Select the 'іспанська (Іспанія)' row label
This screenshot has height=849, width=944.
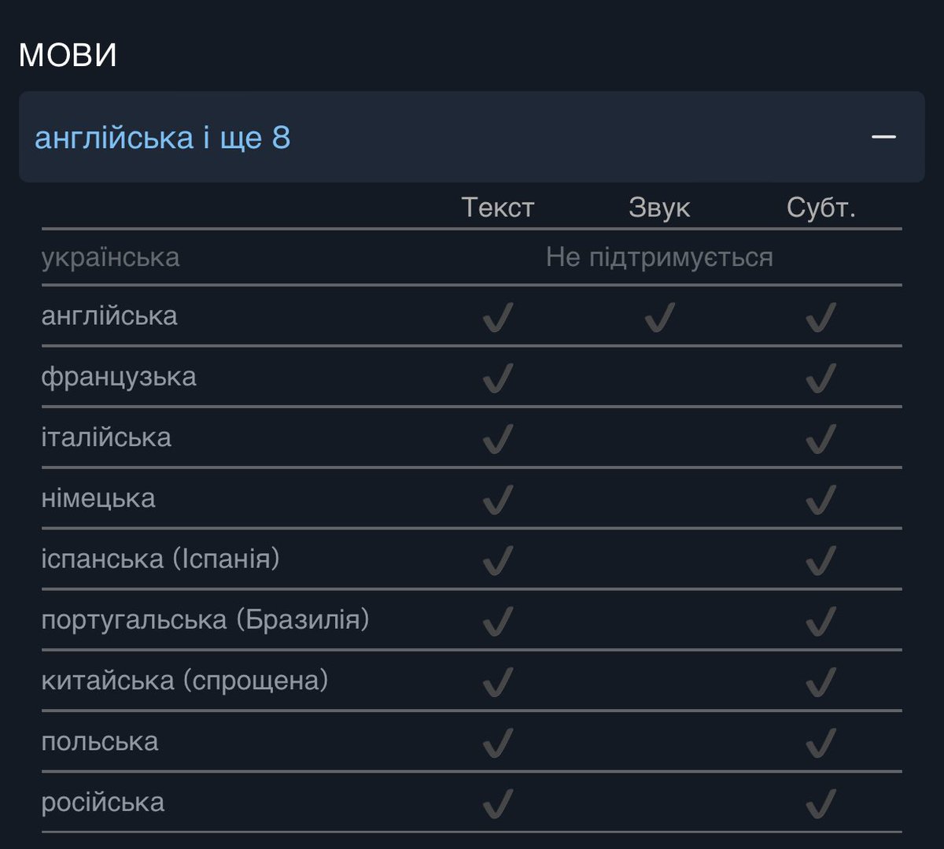160,559
